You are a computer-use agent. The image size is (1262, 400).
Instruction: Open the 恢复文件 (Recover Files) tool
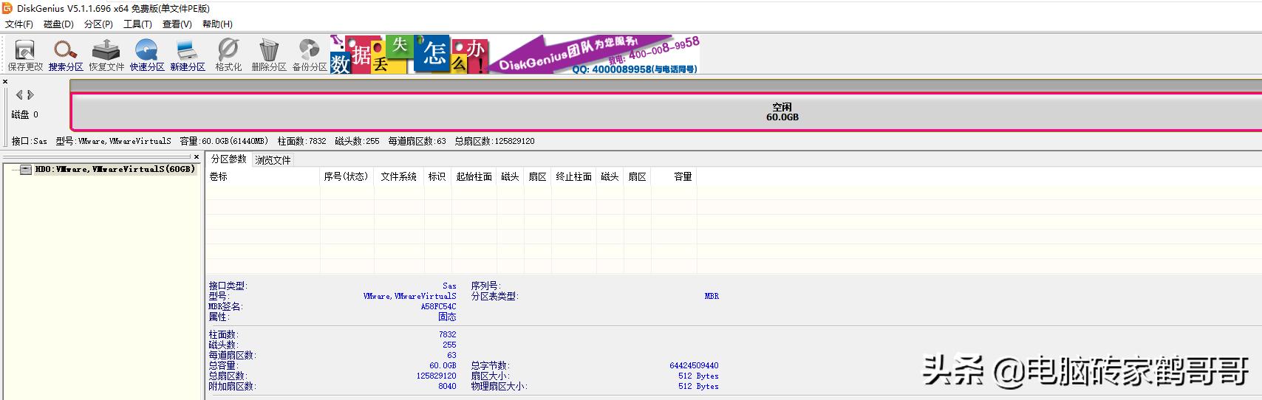(106, 54)
